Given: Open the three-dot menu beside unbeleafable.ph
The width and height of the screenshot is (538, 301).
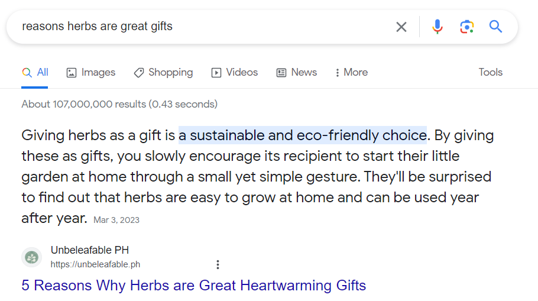Looking at the screenshot, I should [x=218, y=264].
